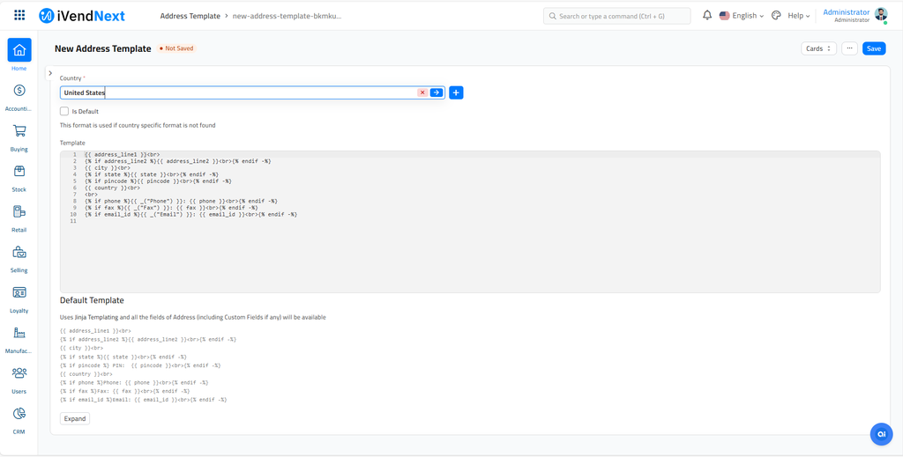
Task: Click the Expand button
Action: coord(75,418)
